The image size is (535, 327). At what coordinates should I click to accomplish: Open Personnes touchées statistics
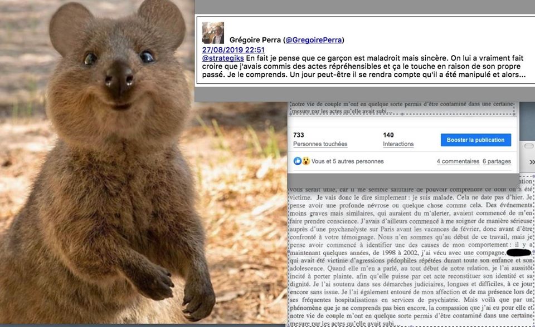(320, 144)
